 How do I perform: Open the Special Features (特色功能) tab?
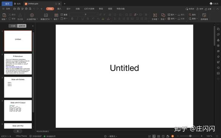121,9
